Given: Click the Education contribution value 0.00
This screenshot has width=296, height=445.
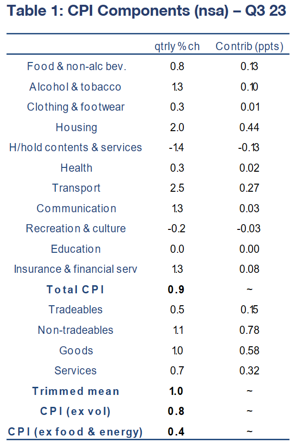Looking at the screenshot, I should pyautogui.click(x=249, y=249).
